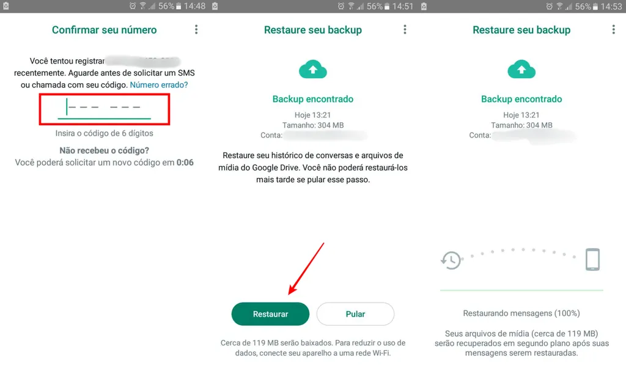
Task: Tap Hoje 13:21 on right screen
Action: (521, 115)
